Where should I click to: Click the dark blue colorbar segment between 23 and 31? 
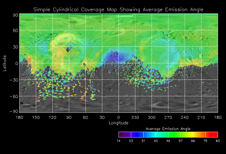pyautogui.click(x=137, y=134)
